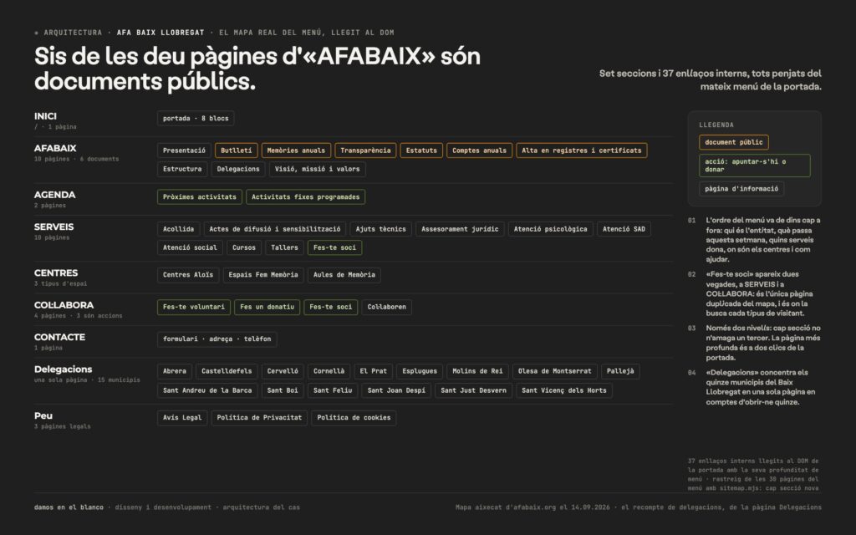Viewport: 856px width, 535px height.
Task: Open the Cursos chip
Action: point(244,247)
